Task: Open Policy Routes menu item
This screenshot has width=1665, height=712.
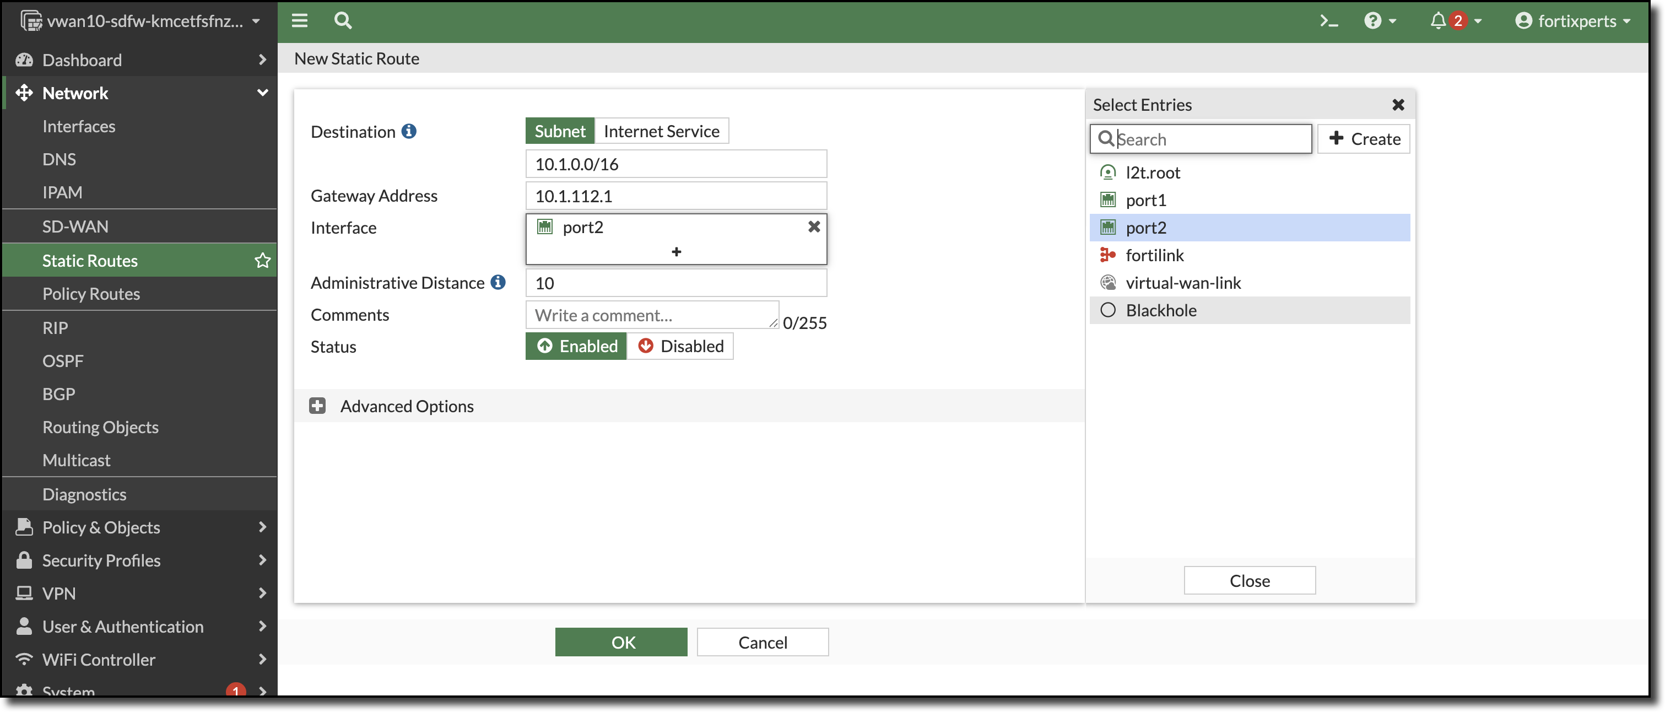Action: [x=91, y=294]
